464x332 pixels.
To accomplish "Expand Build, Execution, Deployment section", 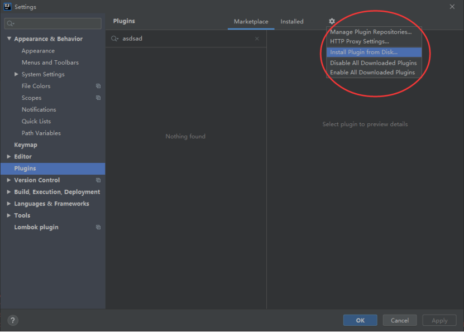I will pyautogui.click(x=9, y=192).
